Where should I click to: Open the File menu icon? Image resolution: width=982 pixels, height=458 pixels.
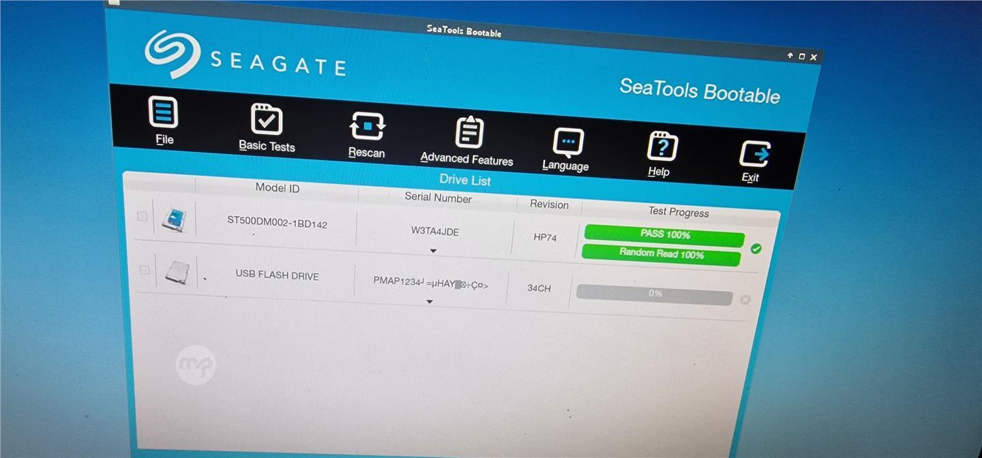164,112
